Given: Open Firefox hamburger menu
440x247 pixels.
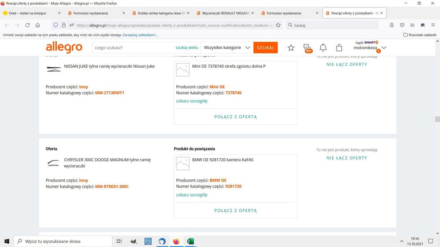Looking at the screenshot, I should 433,25.
